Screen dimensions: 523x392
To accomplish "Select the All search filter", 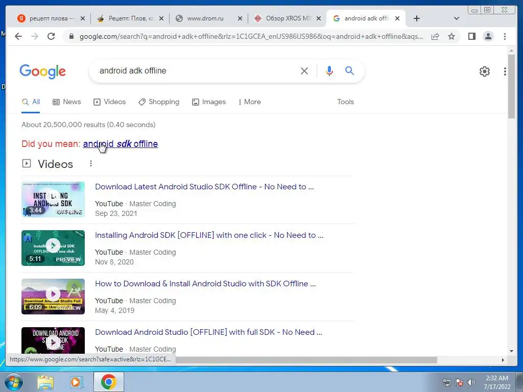I will [31, 102].
